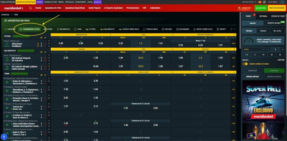Expand the +273 more markets for Sakaryaspor
The image size is (287, 141).
tap(233, 44)
